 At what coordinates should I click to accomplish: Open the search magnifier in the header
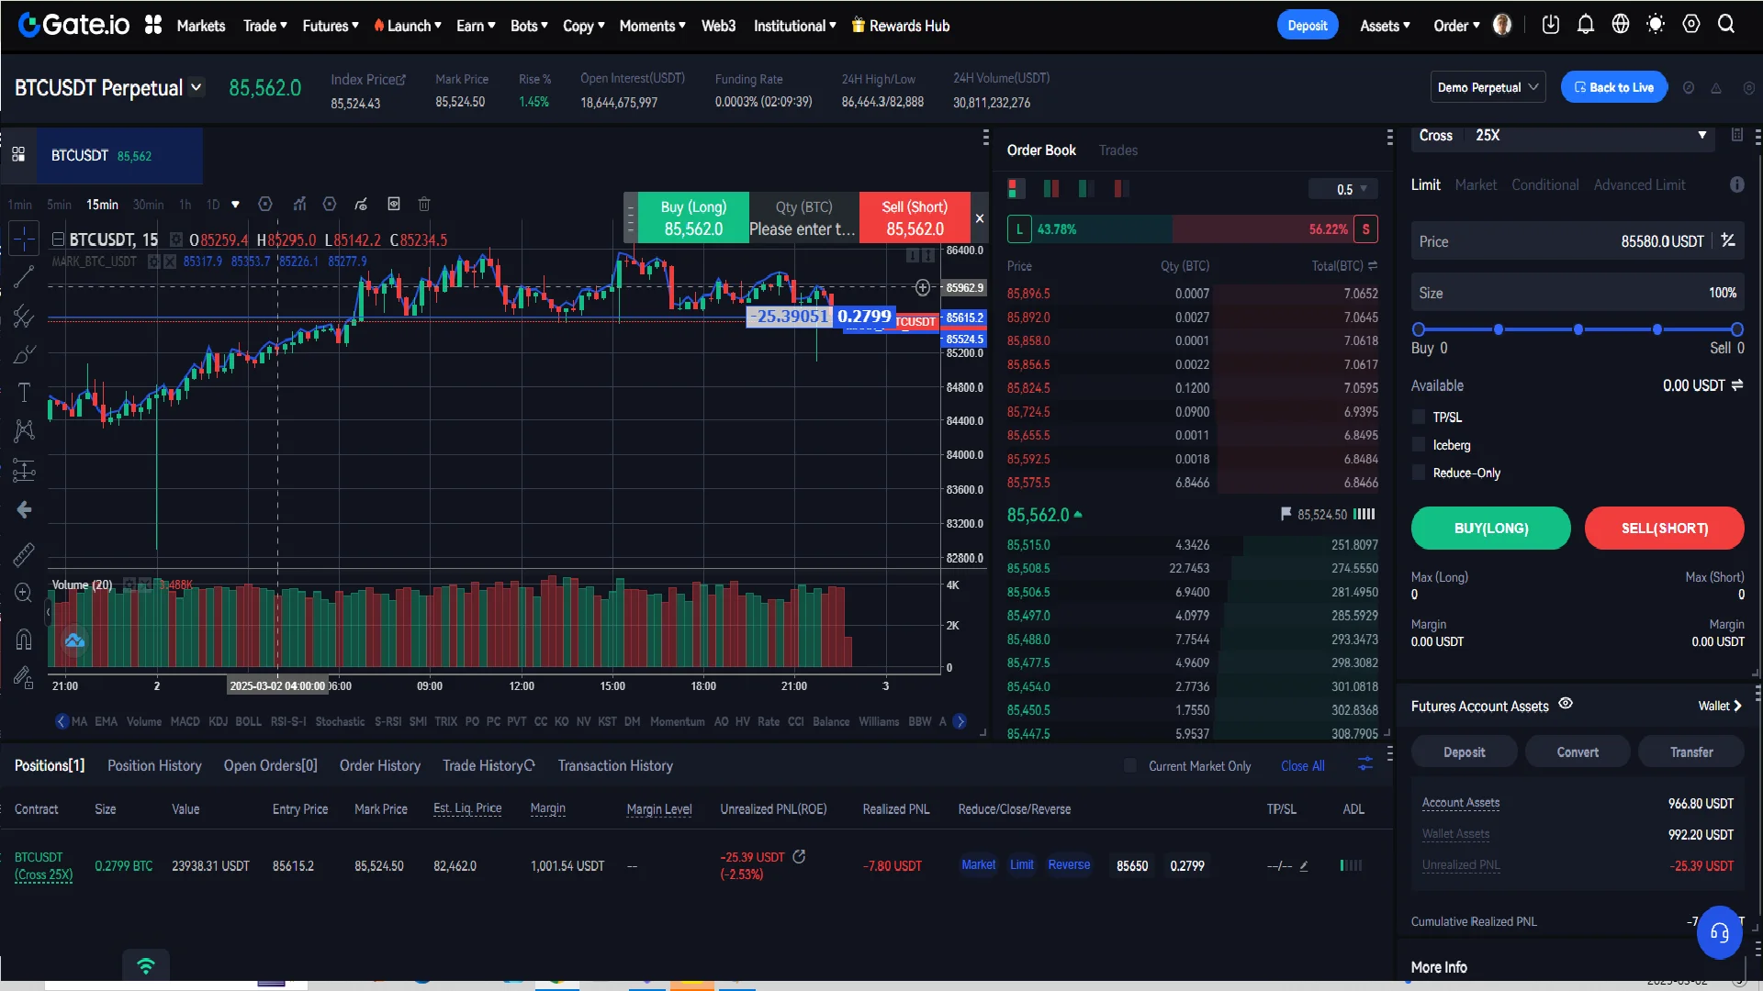click(x=1726, y=25)
